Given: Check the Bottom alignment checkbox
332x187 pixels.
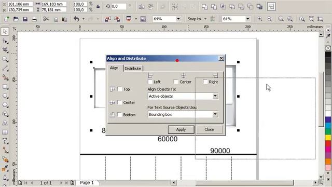Looking at the screenshot, I should pyautogui.click(x=120, y=115).
